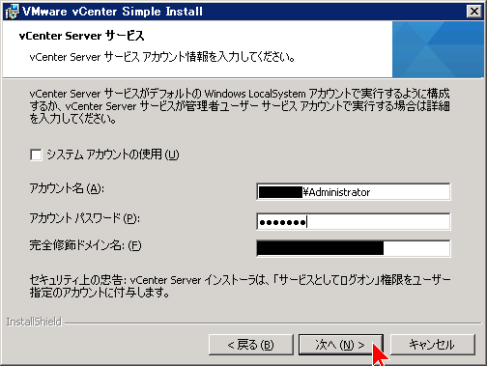
Task: Close the vCenter Simple Install window
Action: pos(474,12)
